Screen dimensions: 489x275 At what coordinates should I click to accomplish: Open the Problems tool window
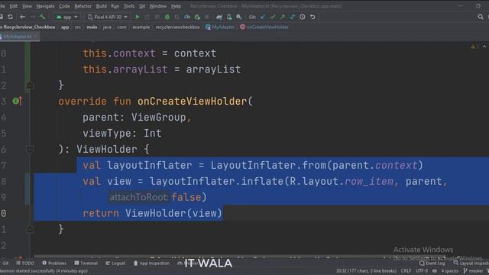[54, 264]
